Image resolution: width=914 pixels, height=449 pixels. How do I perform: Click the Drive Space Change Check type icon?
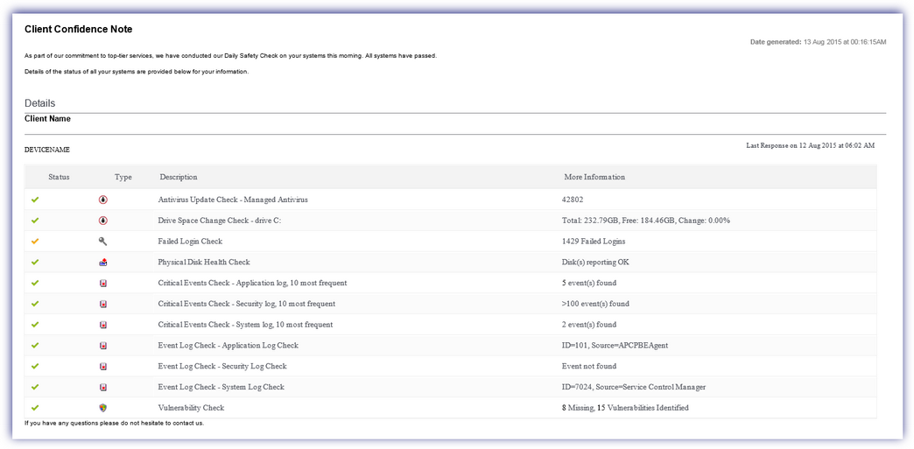click(x=103, y=221)
